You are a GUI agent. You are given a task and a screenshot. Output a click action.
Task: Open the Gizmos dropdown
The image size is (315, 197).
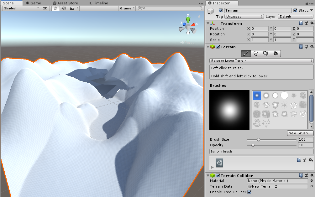click(x=127, y=8)
